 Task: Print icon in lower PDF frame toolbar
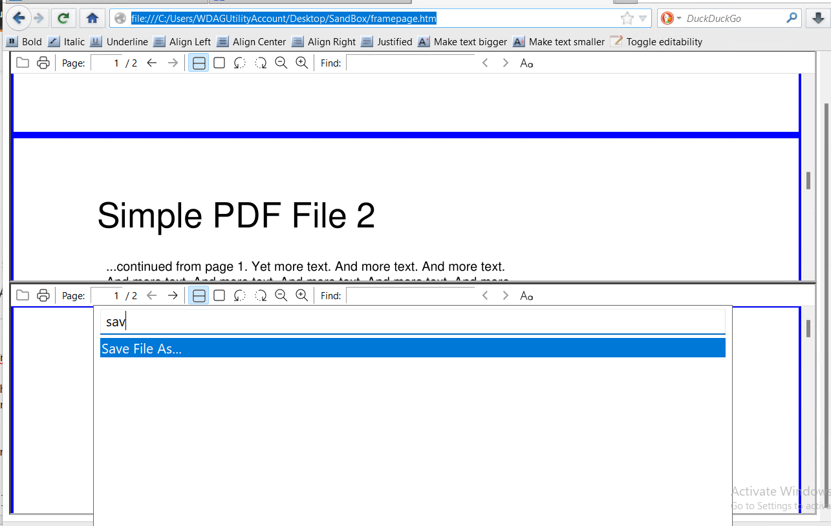(x=43, y=295)
